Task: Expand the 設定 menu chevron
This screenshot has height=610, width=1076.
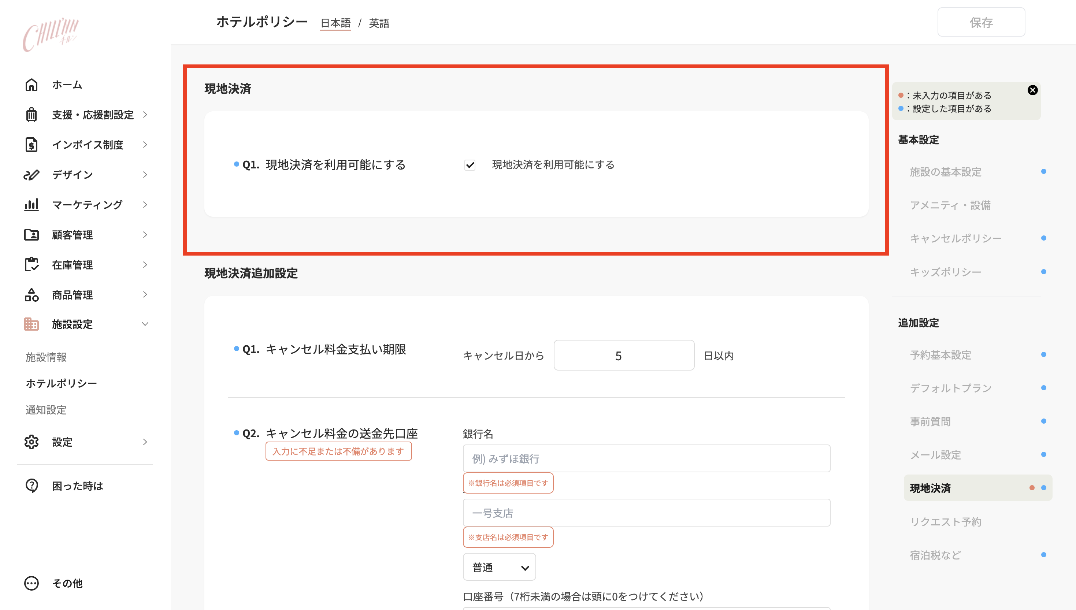Action: pos(145,442)
